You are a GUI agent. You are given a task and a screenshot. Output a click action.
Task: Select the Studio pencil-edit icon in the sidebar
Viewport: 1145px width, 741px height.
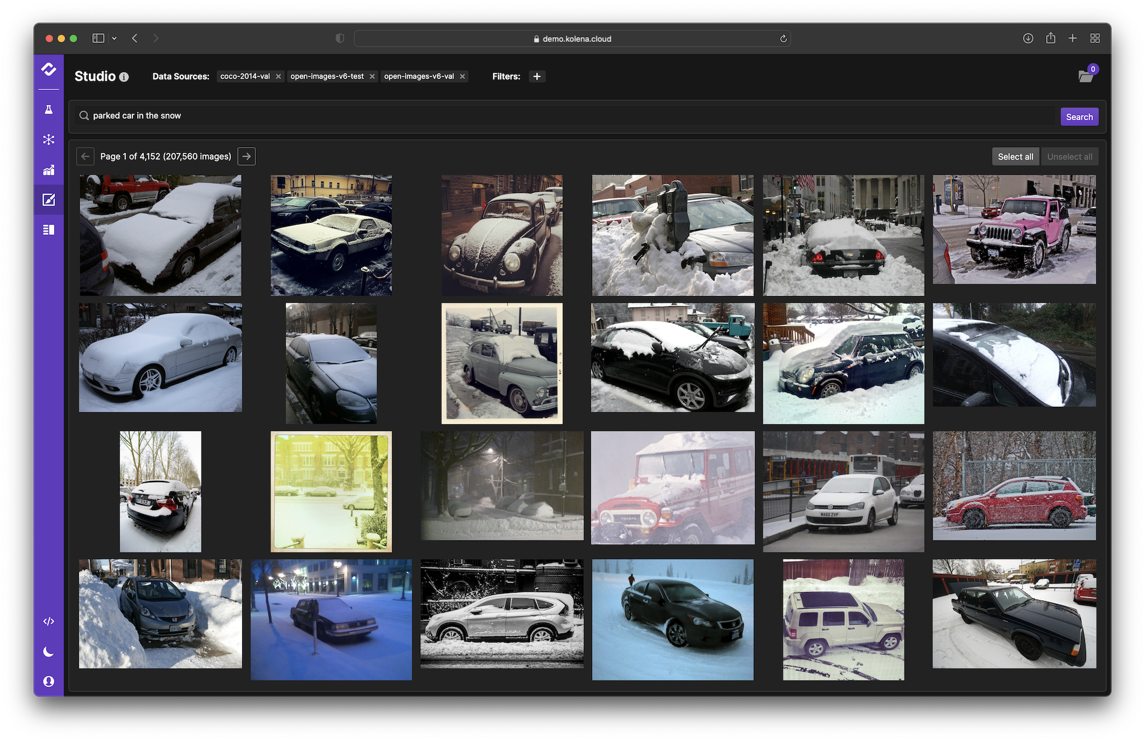49,199
